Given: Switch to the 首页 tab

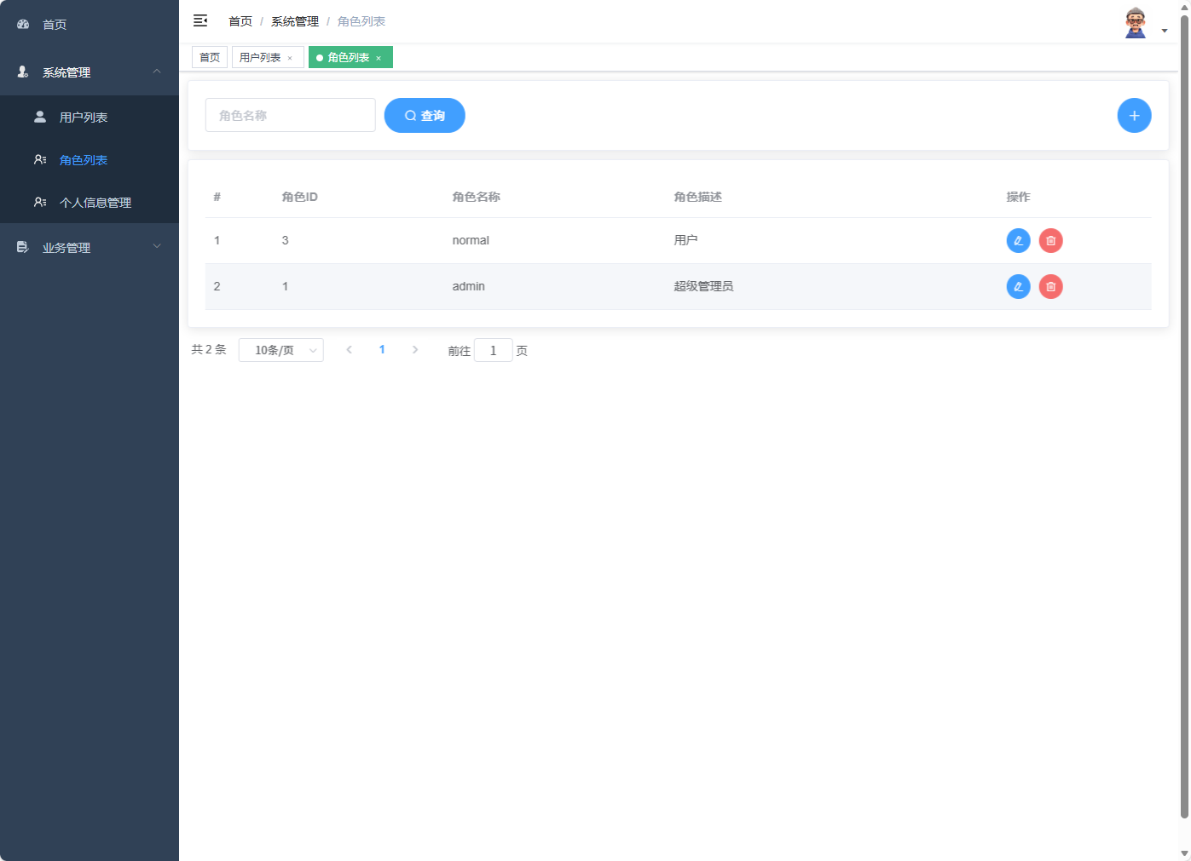Looking at the screenshot, I should (210, 57).
